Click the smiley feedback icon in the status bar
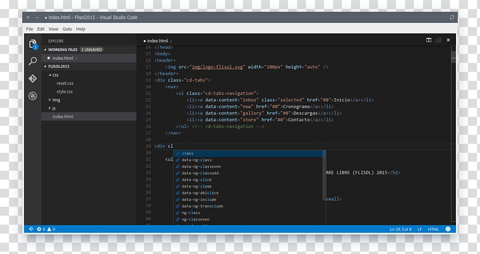Screen dimensions: 480x254 click(448, 229)
